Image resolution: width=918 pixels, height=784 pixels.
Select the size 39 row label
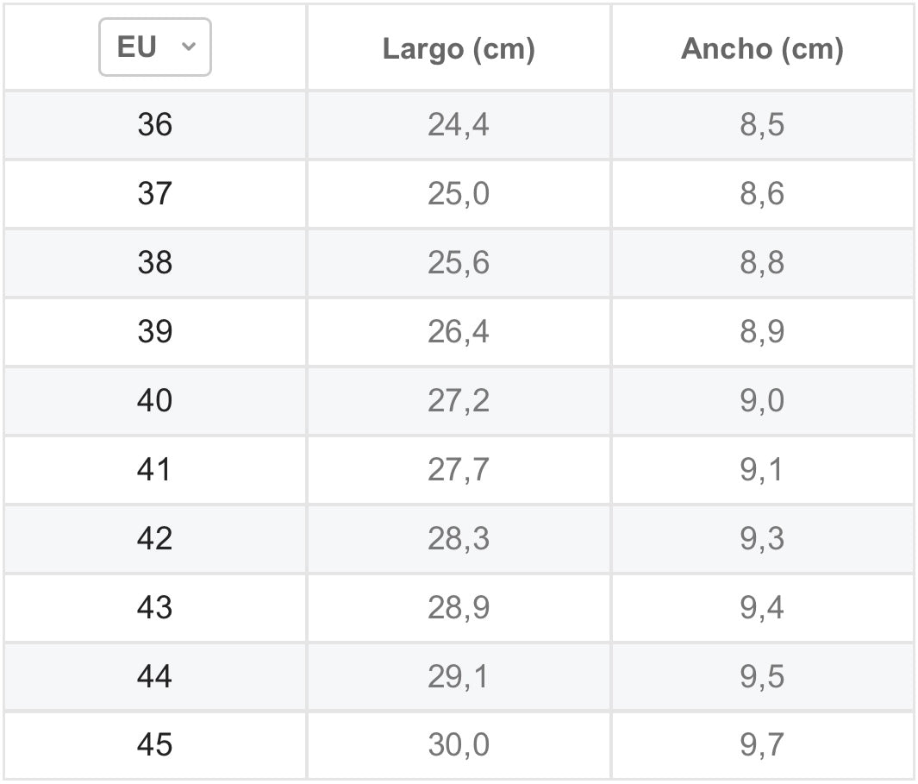tap(155, 332)
